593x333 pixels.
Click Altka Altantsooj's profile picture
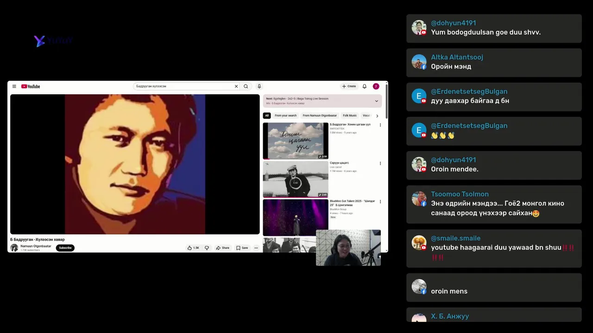pyautogui.click(x=419, y=62)
